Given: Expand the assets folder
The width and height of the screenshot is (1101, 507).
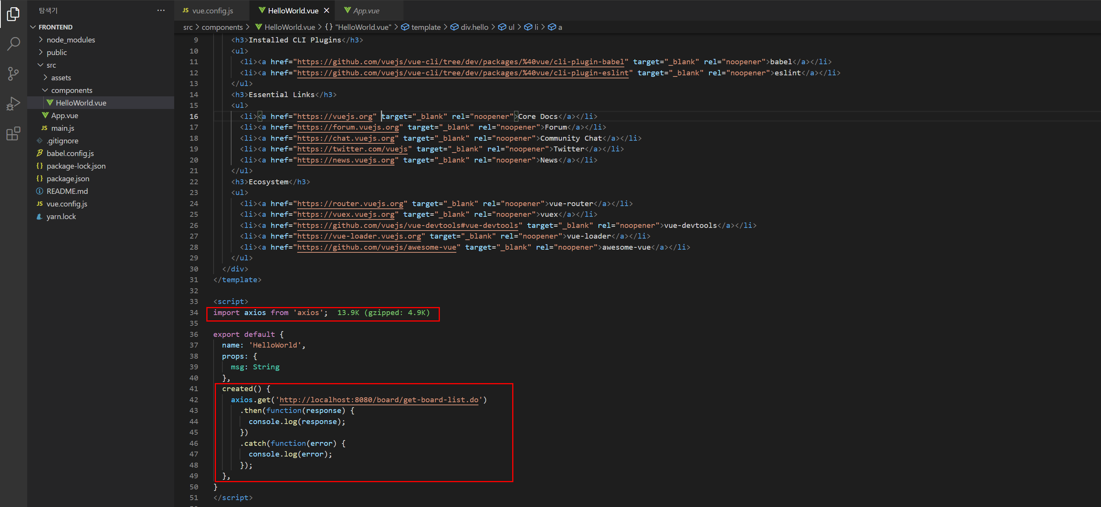Looking at the screenshot, I should point(61,78).
